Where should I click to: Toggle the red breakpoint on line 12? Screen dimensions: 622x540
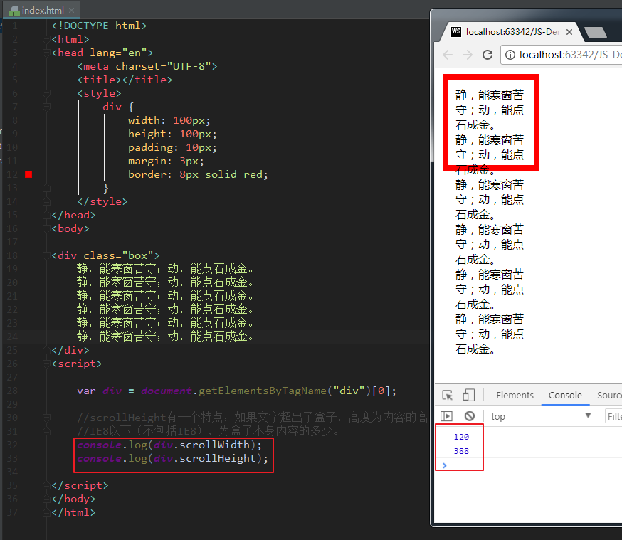click(27, 174)
